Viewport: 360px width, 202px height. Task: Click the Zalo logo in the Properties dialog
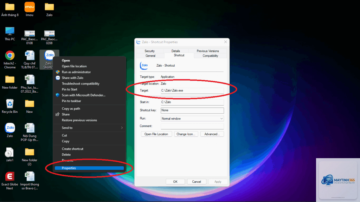point(144,66)
